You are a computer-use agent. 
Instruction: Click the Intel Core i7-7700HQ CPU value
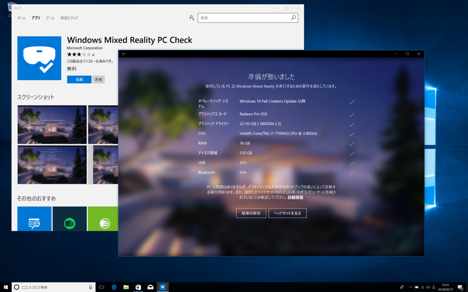(278, 134)
